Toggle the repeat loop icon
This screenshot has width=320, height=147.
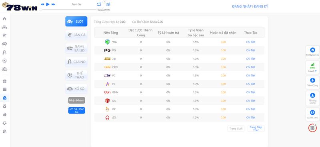[x=99, y=4]
